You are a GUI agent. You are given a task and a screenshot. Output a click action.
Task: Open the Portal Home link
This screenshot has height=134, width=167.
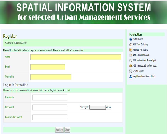[138, 39]
